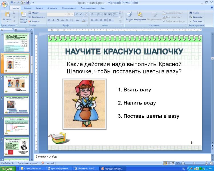214x171 pixels.
Task: Click the Reset (Восстановить) slide button
Action: click(x=37, y=17)
